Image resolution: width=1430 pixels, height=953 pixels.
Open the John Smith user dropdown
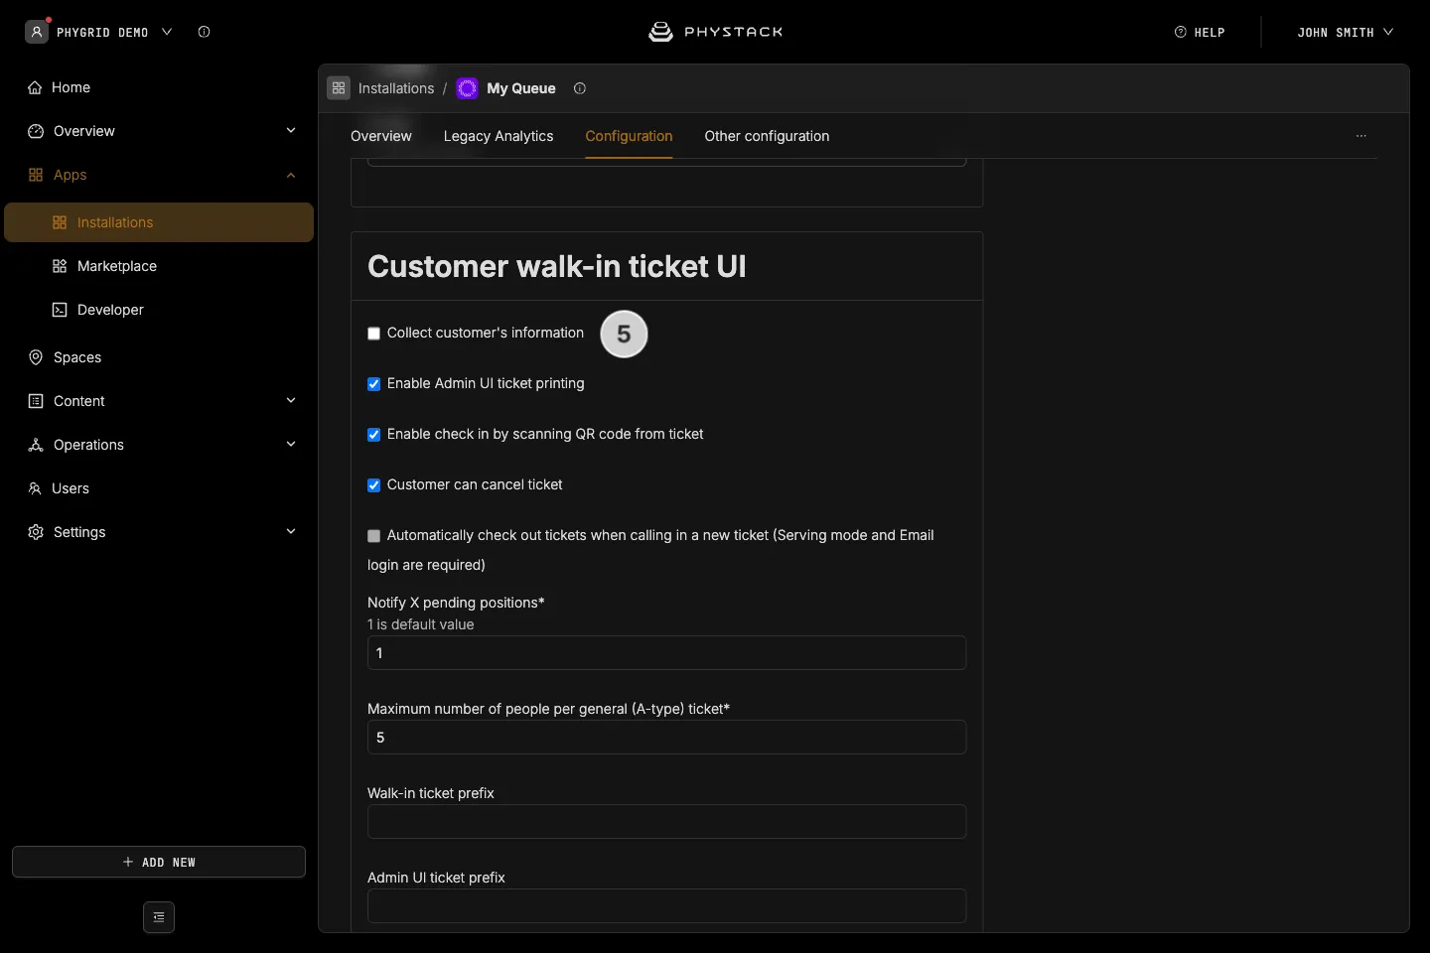coord(1345,32)
